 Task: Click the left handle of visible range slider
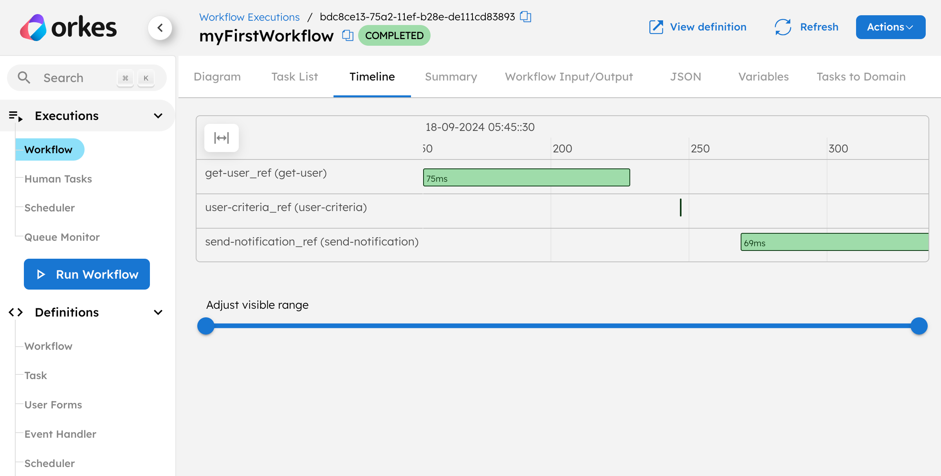(x=206, y=326)
